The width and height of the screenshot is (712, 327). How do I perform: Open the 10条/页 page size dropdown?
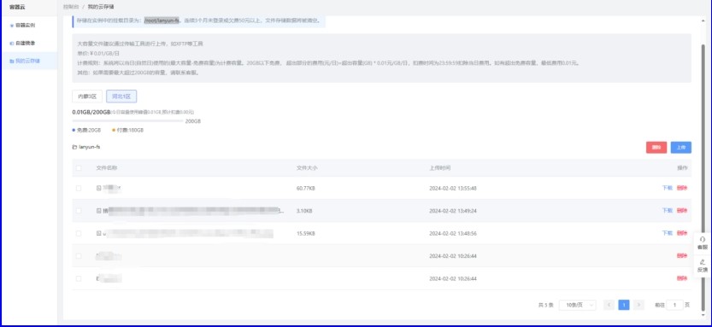point(578,306)
